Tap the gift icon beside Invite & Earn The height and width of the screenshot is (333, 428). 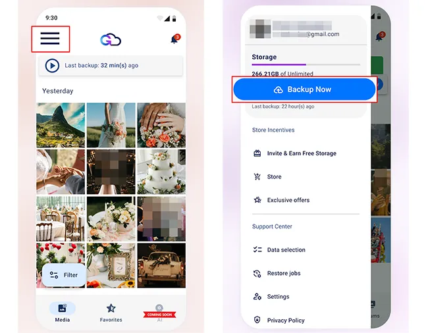click(257, 153)
